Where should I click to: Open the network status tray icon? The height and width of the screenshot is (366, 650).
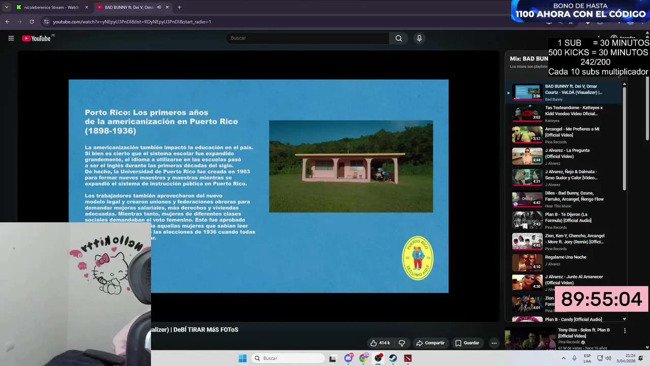tap(600, 358)
